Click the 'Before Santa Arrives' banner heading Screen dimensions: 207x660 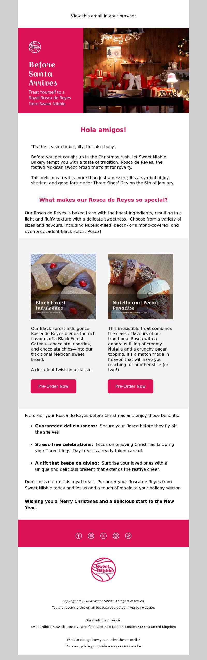pyautogui.click(x=43, y=74)
